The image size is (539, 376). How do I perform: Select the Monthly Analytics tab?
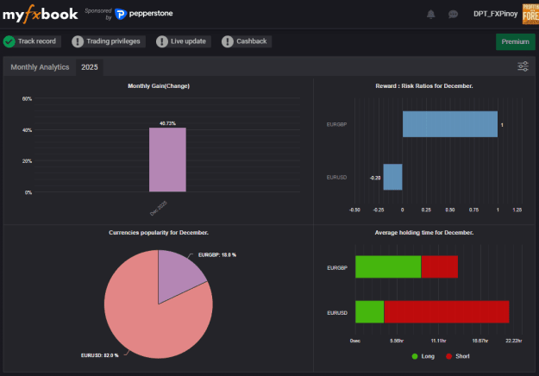[x=40, y=67]
